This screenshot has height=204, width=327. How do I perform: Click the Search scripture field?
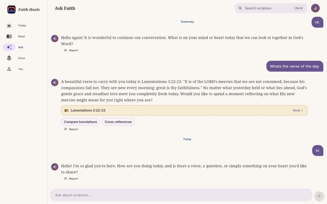[271, 8]
